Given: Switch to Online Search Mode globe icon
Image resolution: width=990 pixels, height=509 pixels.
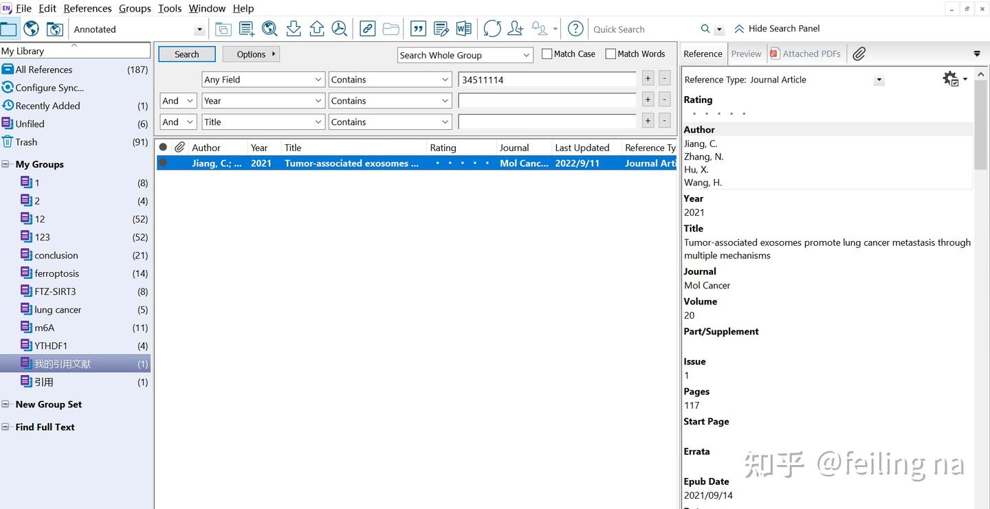Looking at the screenshot, I should coord(31,29).
